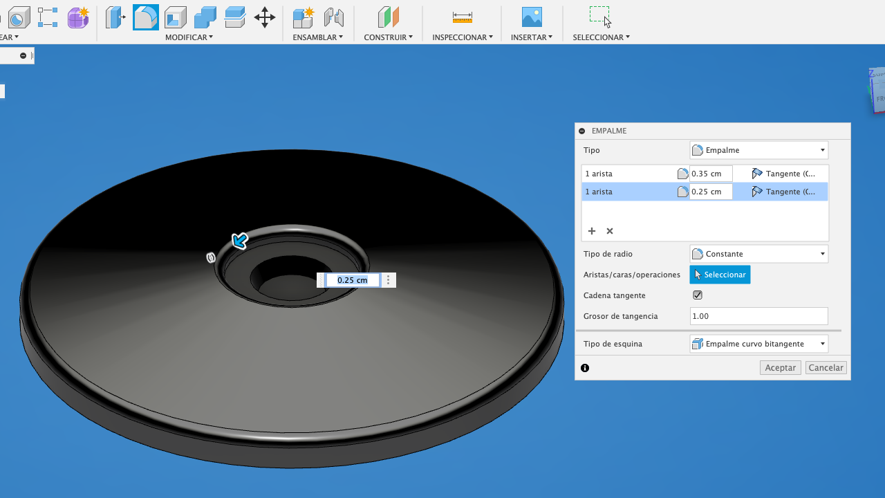Viewport: 885px width, 498px height.
Task: Click the highlighted Fillet (Empalme) tool icon
Action: tap(145, 17)
